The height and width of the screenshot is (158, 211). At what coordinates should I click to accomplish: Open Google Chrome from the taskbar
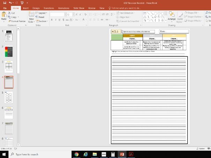(76, 154)
